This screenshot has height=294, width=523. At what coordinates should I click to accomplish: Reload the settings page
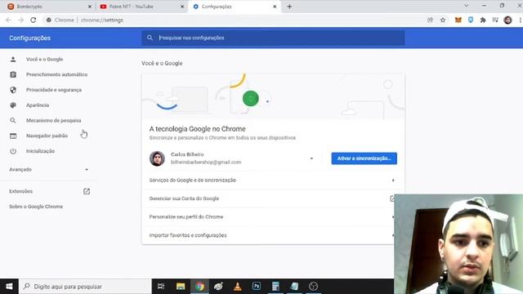tap(33, 20)
